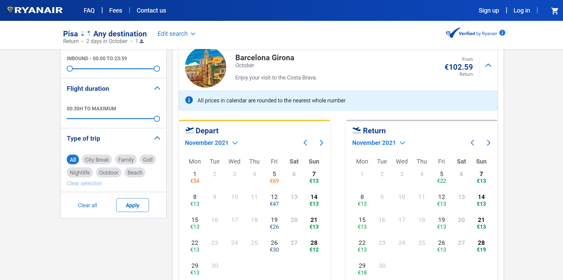Image resolution: width=563 pixels, height=280 pixels.
Task: Select depart date 5 November at €69
Action: click(x=274, y=177)
